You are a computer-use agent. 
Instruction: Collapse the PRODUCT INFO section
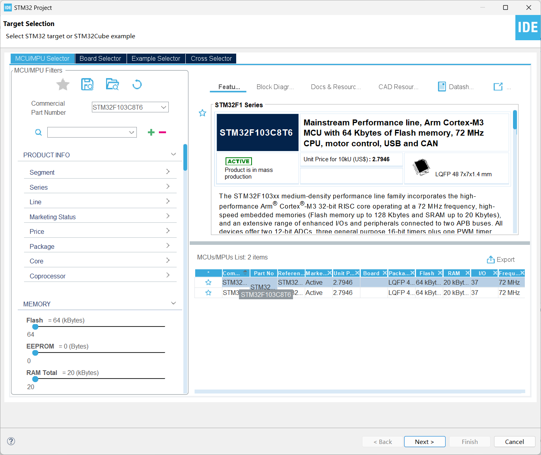coord(173,154)
